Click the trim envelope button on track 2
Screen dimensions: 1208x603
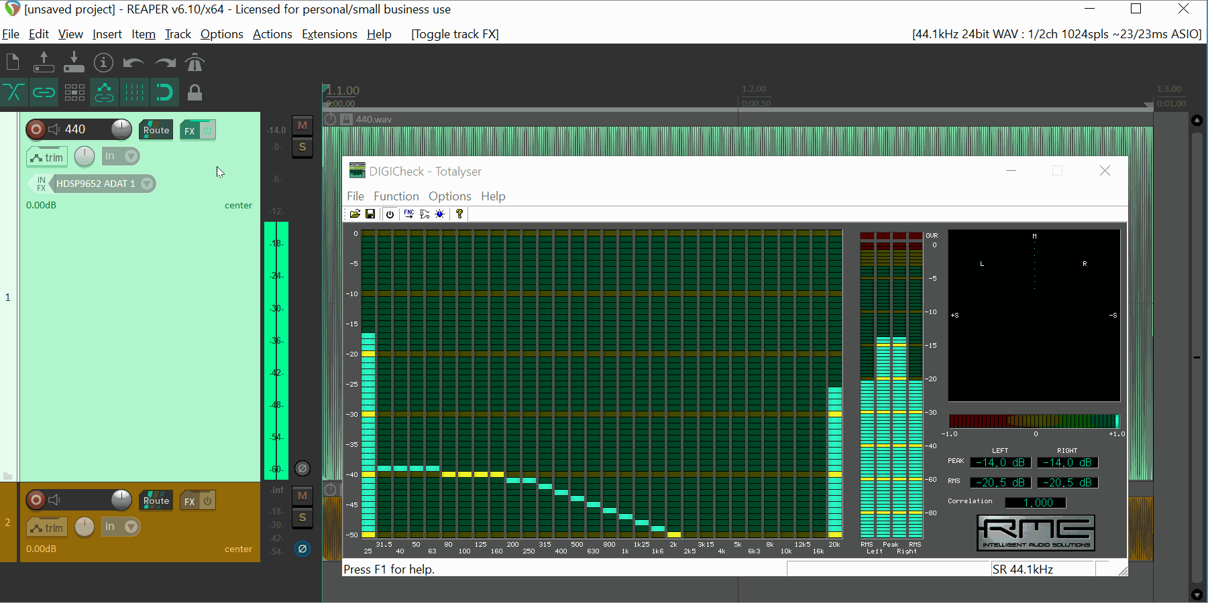47,528
